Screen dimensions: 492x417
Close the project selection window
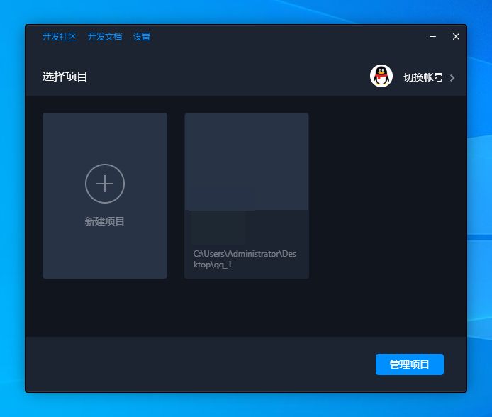456,37
